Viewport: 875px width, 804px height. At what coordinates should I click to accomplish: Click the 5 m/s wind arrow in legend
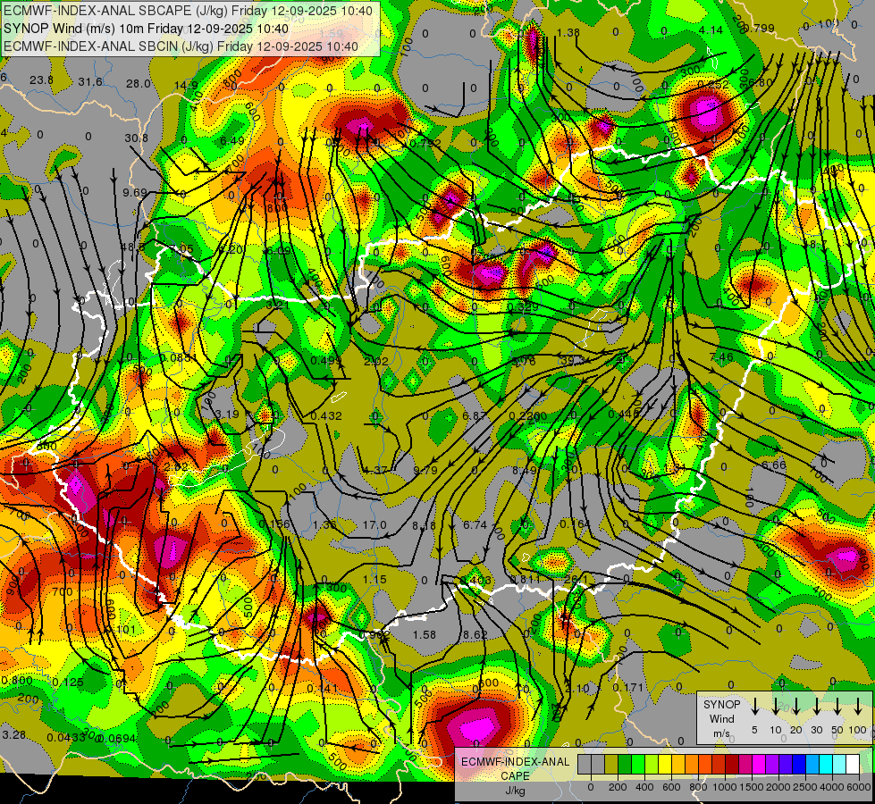pyautogui.click(x=754, y=706)
